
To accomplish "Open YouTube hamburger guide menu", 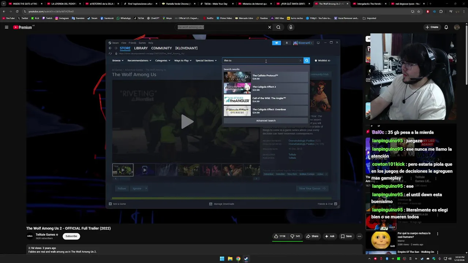I will tap(7, 27).
